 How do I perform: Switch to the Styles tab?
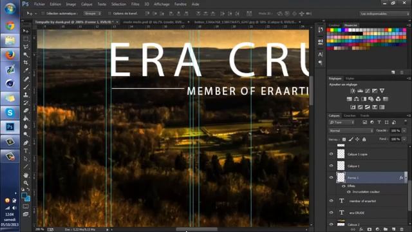[350, 79]
